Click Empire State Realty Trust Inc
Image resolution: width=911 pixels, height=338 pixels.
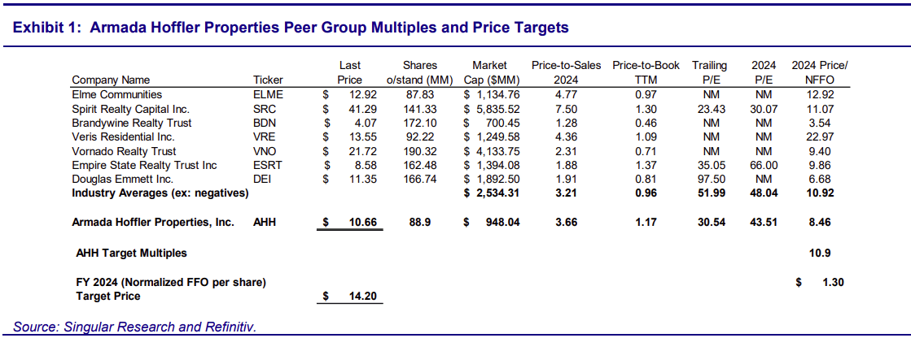[144, 166]
